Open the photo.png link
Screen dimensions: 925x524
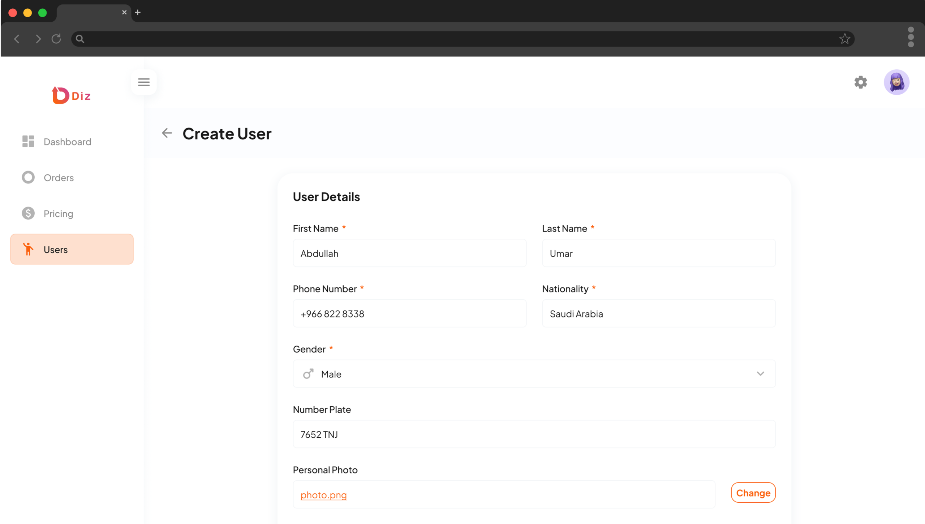coord(323,495)
